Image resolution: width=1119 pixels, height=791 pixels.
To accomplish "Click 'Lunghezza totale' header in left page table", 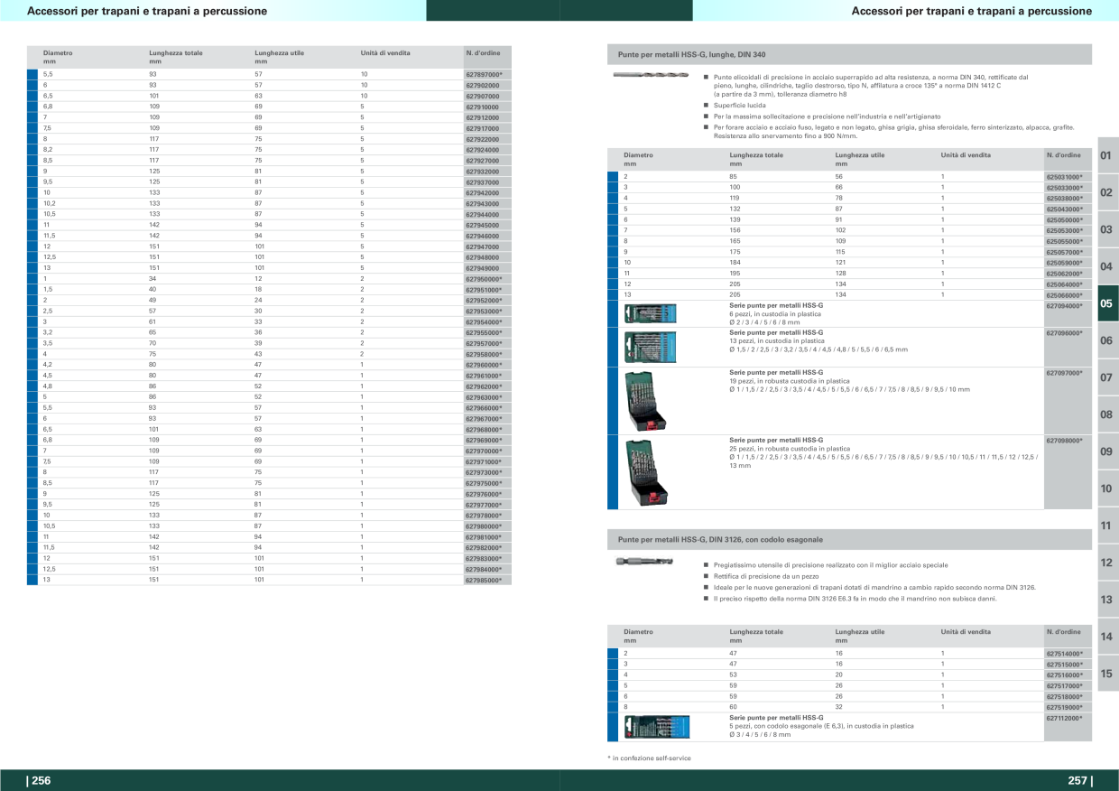I will point(176,53).
